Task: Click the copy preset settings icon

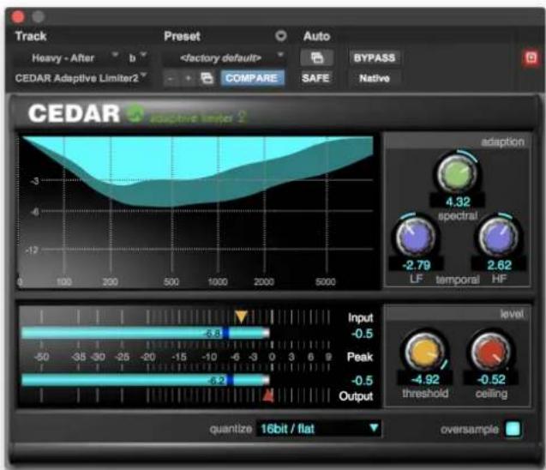Action: click(207, 78)
